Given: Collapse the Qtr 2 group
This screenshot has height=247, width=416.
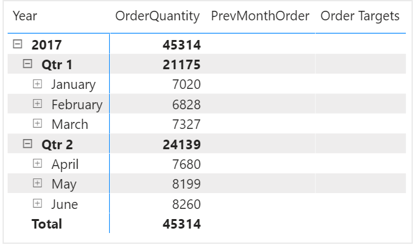Looking at the screenshot, I should tap(27, 144).
